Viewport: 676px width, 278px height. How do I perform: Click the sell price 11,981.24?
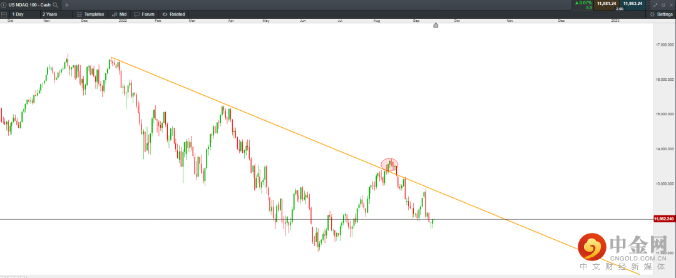pos(607,3)
